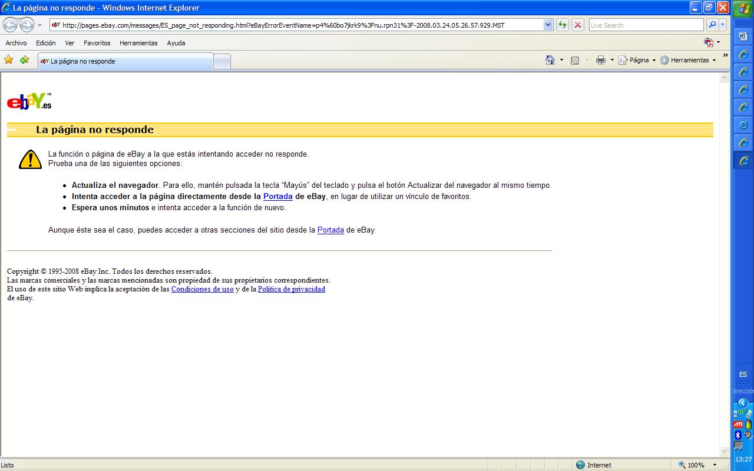Open the Ayuda menu
Image resolution: width=754 pixels, height=471 pixels.
click(176, 43)
